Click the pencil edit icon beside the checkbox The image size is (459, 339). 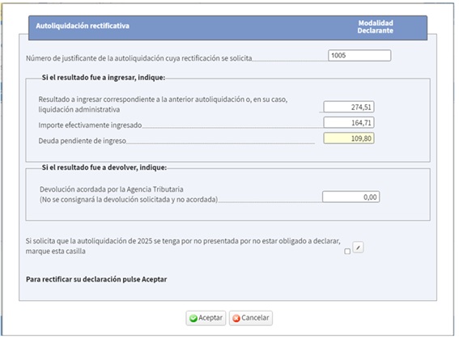pyautogui.click(x=358, y=248)
